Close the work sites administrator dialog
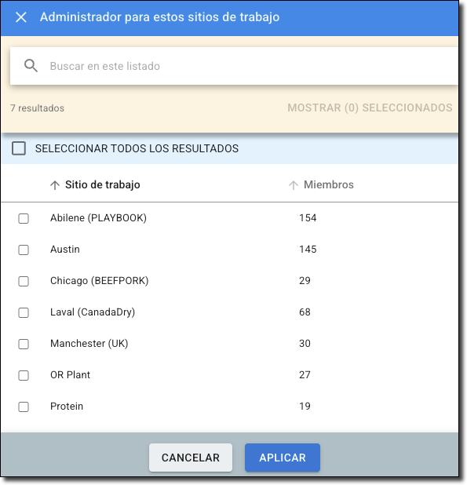The image size is (467, 485). click(x=21, y=17)
